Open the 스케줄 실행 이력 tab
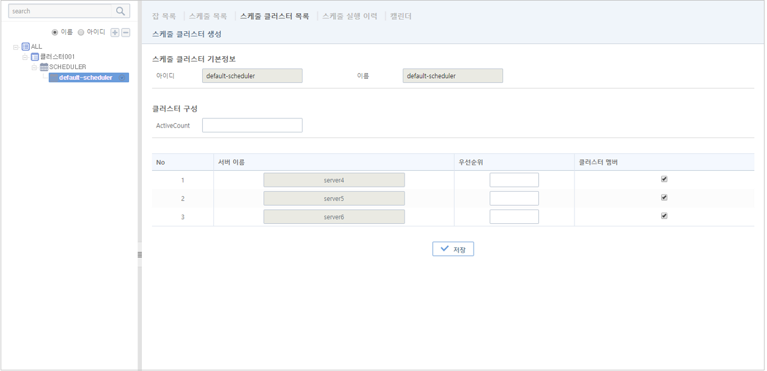This screenshot has width=767, height=371. (x=350, y=16)
